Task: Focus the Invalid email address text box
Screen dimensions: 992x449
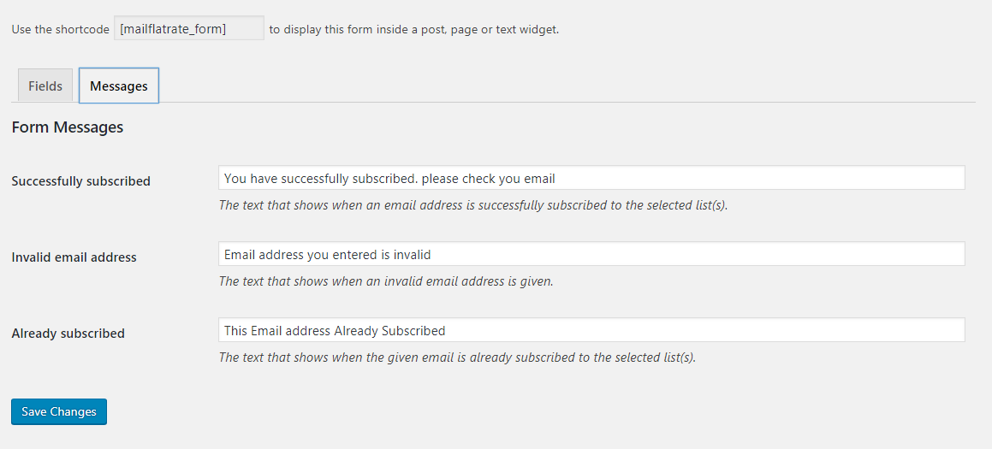Action: tap(591, 254)
